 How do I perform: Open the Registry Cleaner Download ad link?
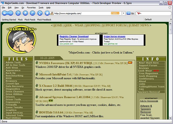[x=74, y=36]
